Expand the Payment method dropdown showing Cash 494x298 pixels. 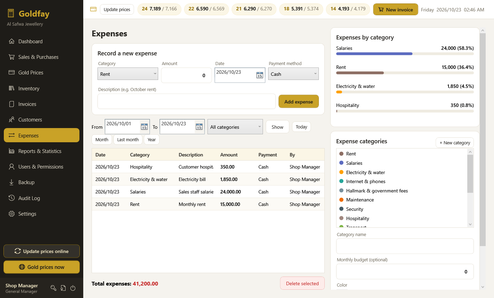pyautogui.click(x=293, y=74)
